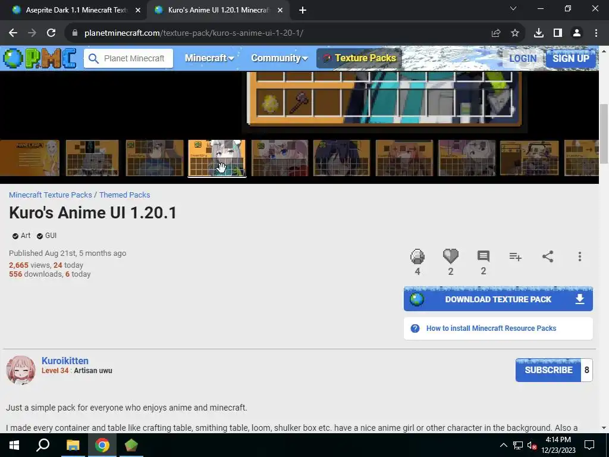Open the taskbar clock 4:14 PM

point(558,445)
